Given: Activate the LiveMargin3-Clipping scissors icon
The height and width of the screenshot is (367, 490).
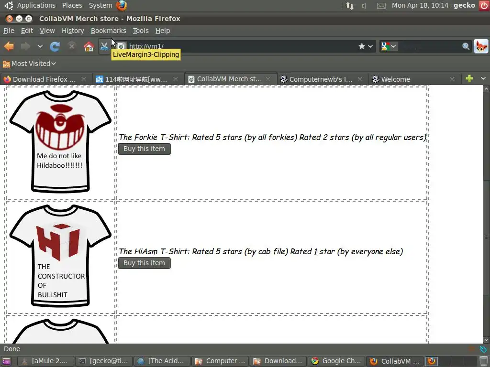Looking at the screenshot, I should tap(104, 46).
